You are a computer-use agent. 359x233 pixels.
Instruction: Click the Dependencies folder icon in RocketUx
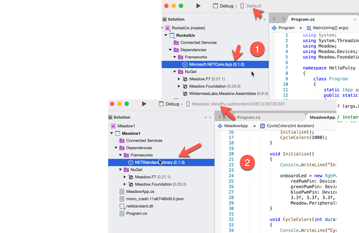tap(176, 50)
